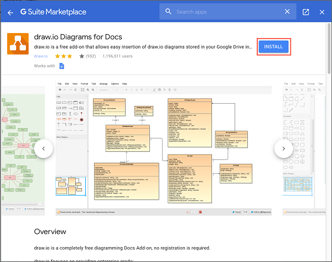Show the next screenshot in the carousel
Viewport: 332px width, 262px height.
[x=283, y=148]
